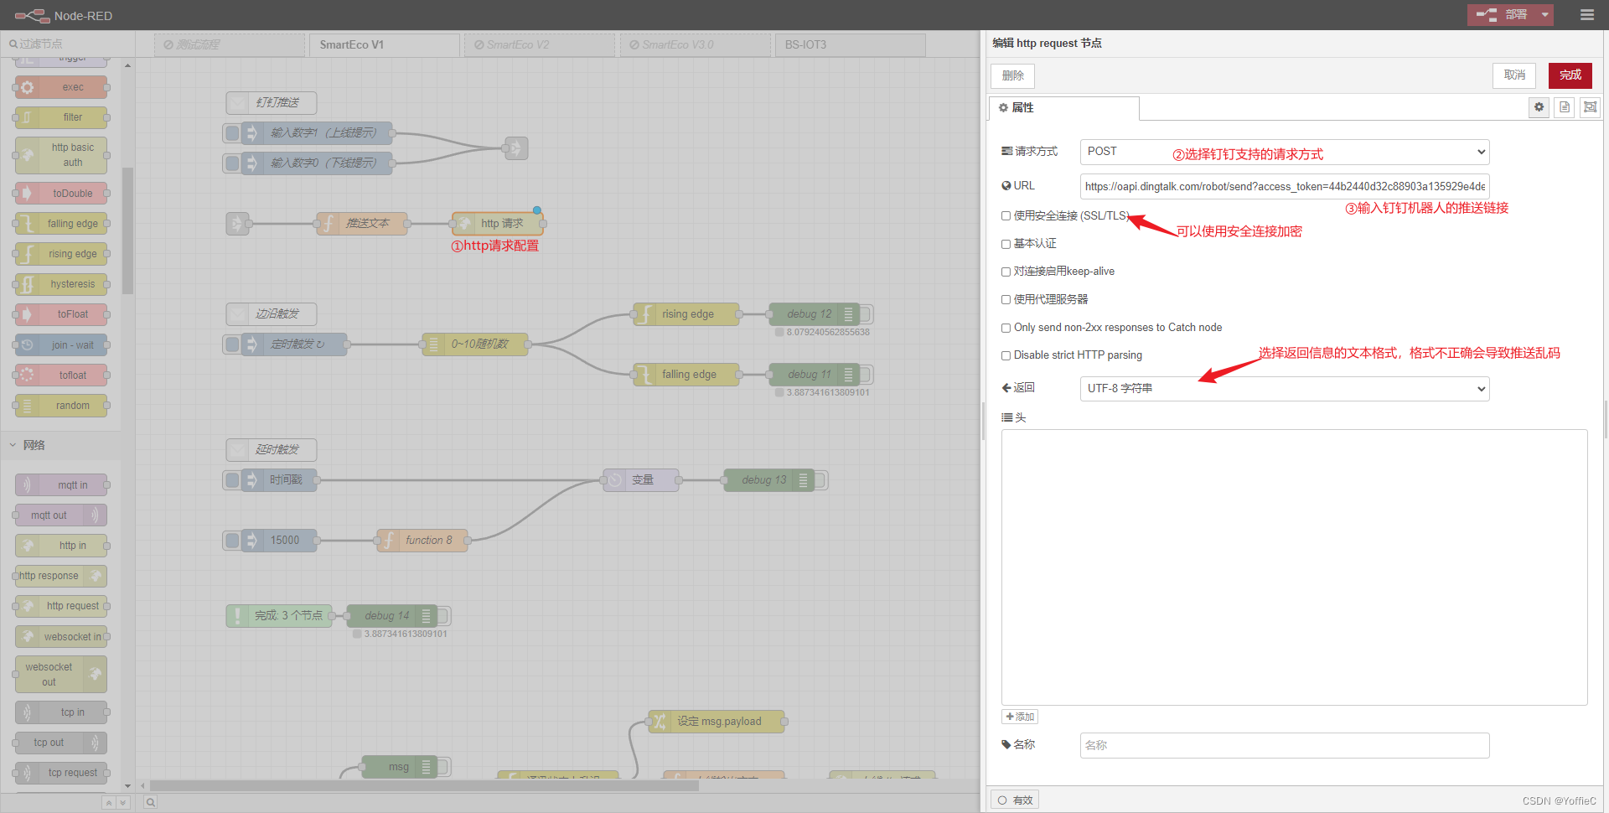The image size is (1609, 813).
Task: Select the mqtt in node in sidebar
Action: point(60,484)
